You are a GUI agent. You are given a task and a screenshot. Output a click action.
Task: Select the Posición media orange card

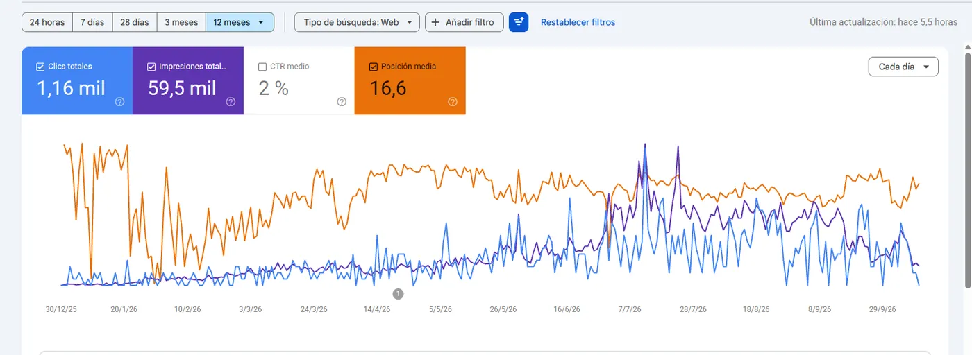pos(410,80)
